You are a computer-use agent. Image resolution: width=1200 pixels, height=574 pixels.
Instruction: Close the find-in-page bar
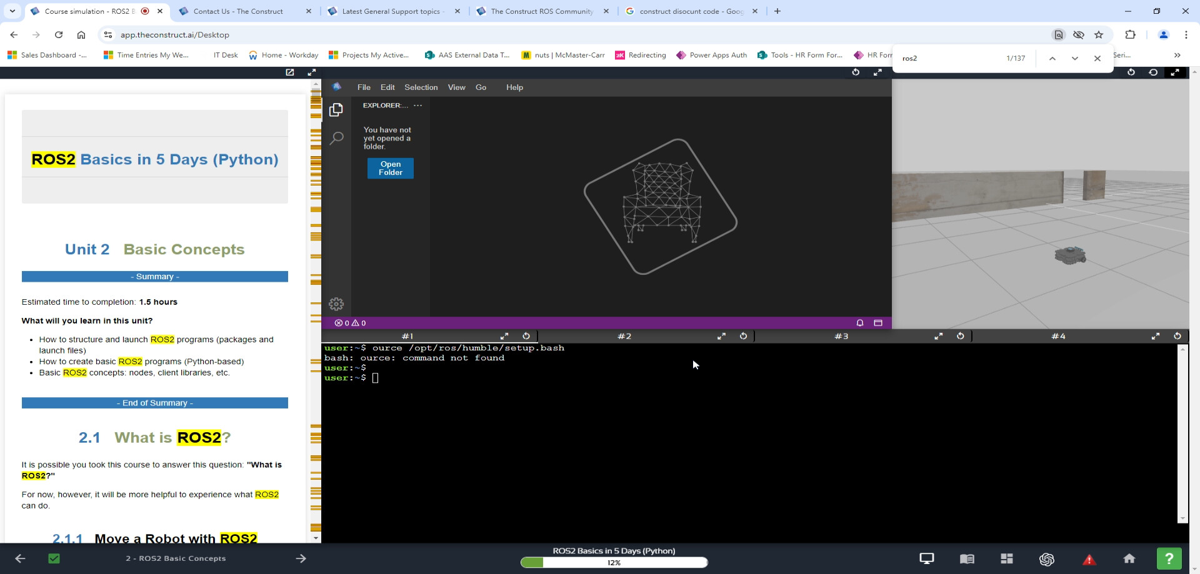pyautogui.click(x=1097, y=58)
